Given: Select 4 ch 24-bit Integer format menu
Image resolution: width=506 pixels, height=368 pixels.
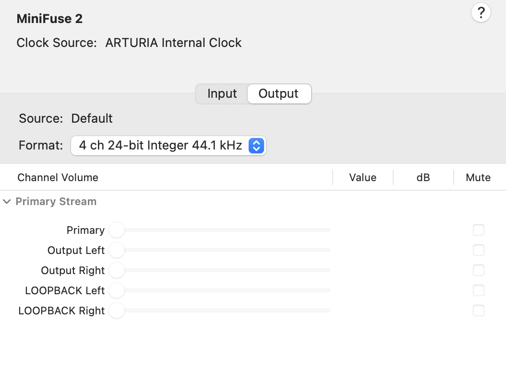Looking at the screenshot, I should (x=160, y=145).
